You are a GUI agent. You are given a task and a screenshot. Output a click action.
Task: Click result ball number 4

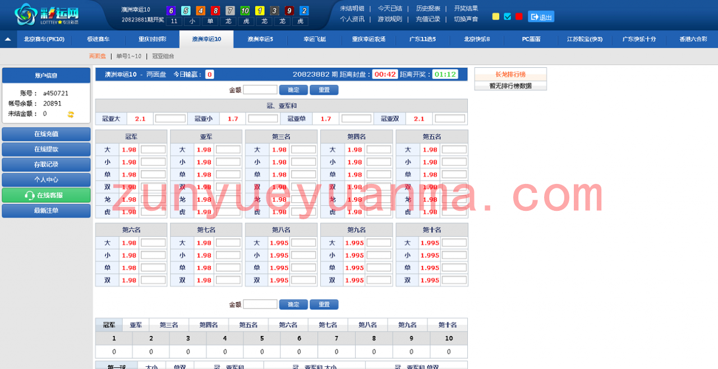(200, 11)
